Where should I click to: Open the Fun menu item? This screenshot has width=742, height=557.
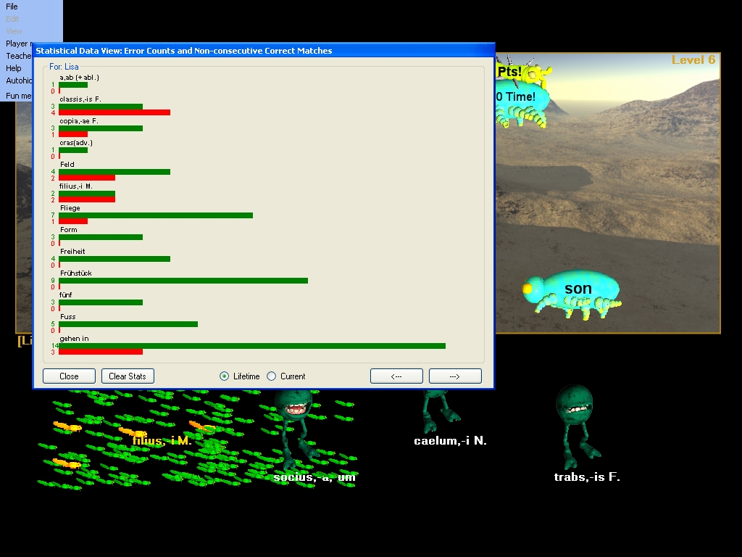coord(19,96)
